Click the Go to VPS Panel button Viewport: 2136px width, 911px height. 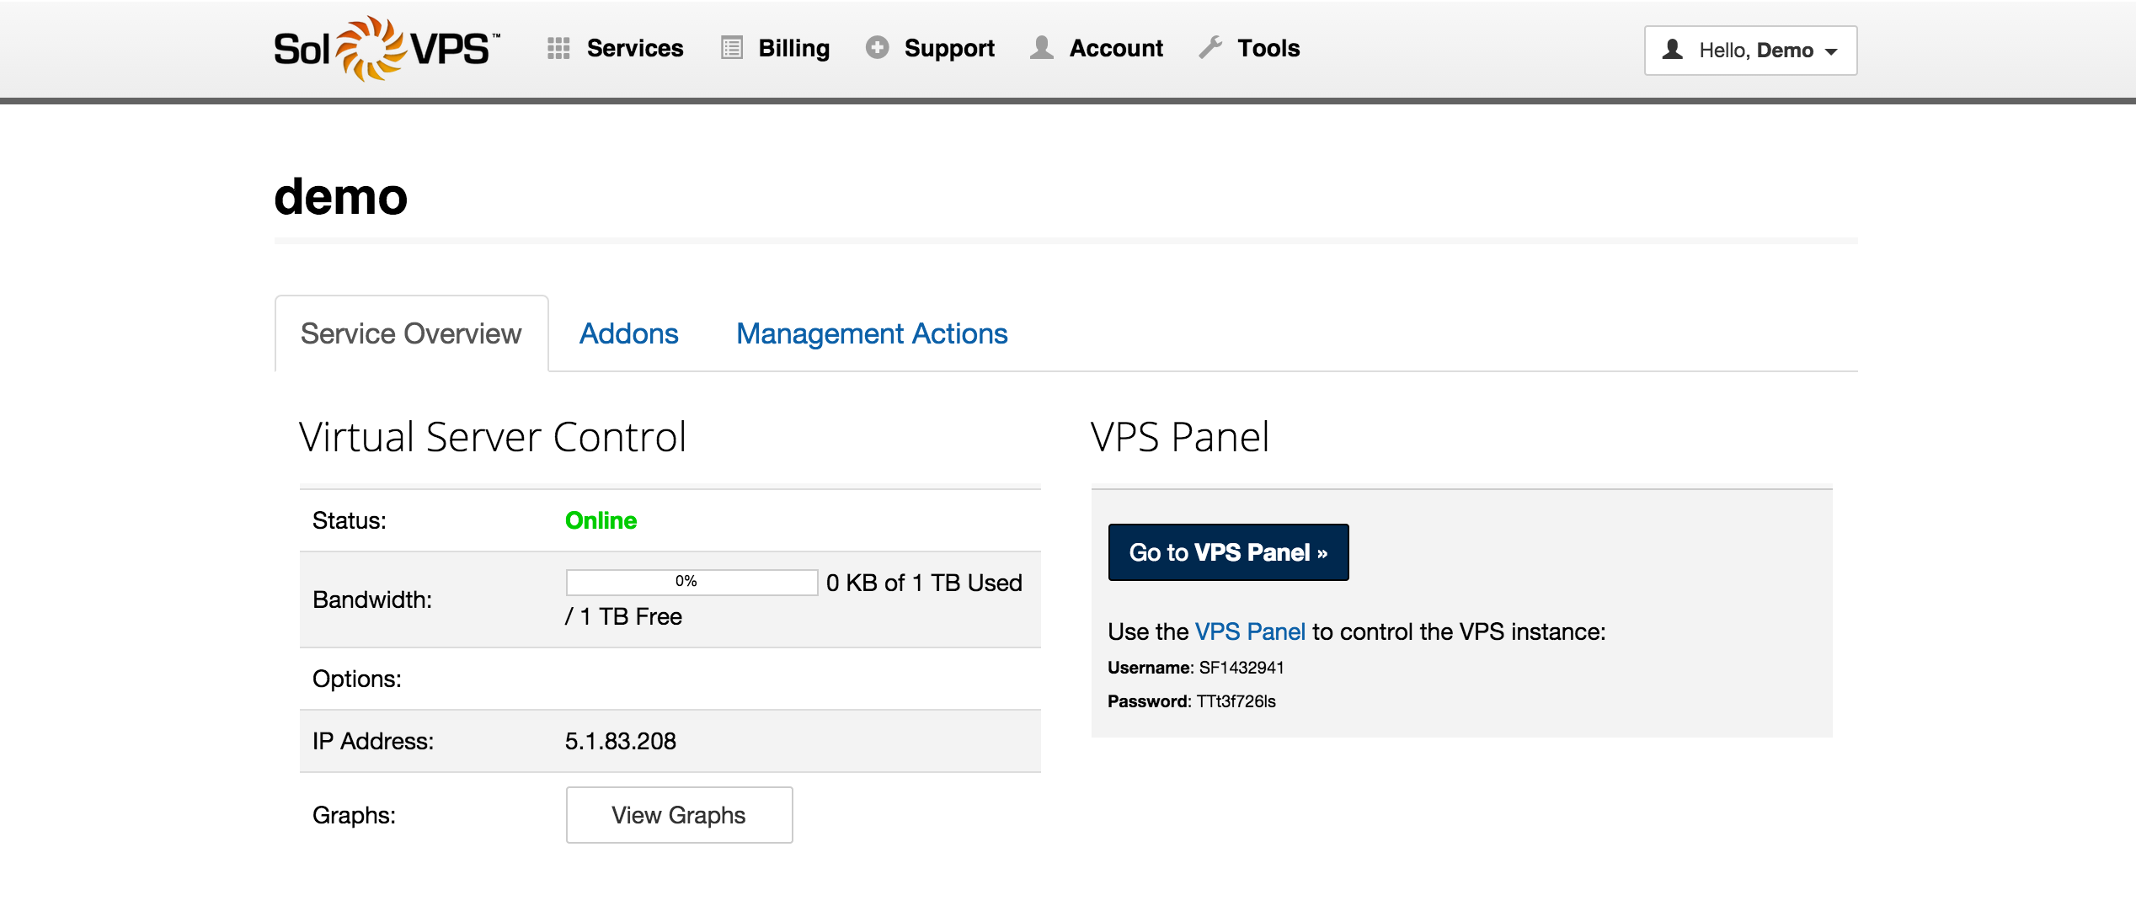[1228, 552]
